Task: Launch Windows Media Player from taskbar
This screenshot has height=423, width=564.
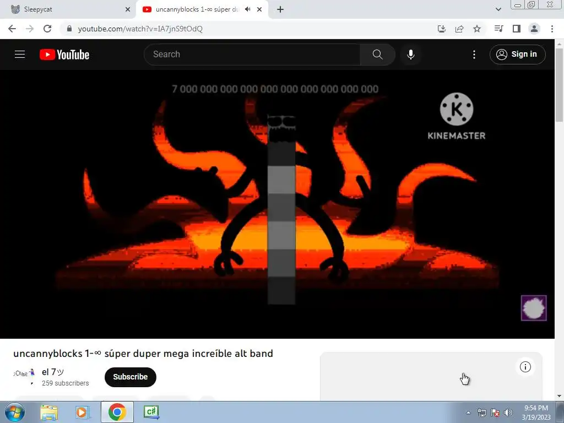Action: point(83,412)
